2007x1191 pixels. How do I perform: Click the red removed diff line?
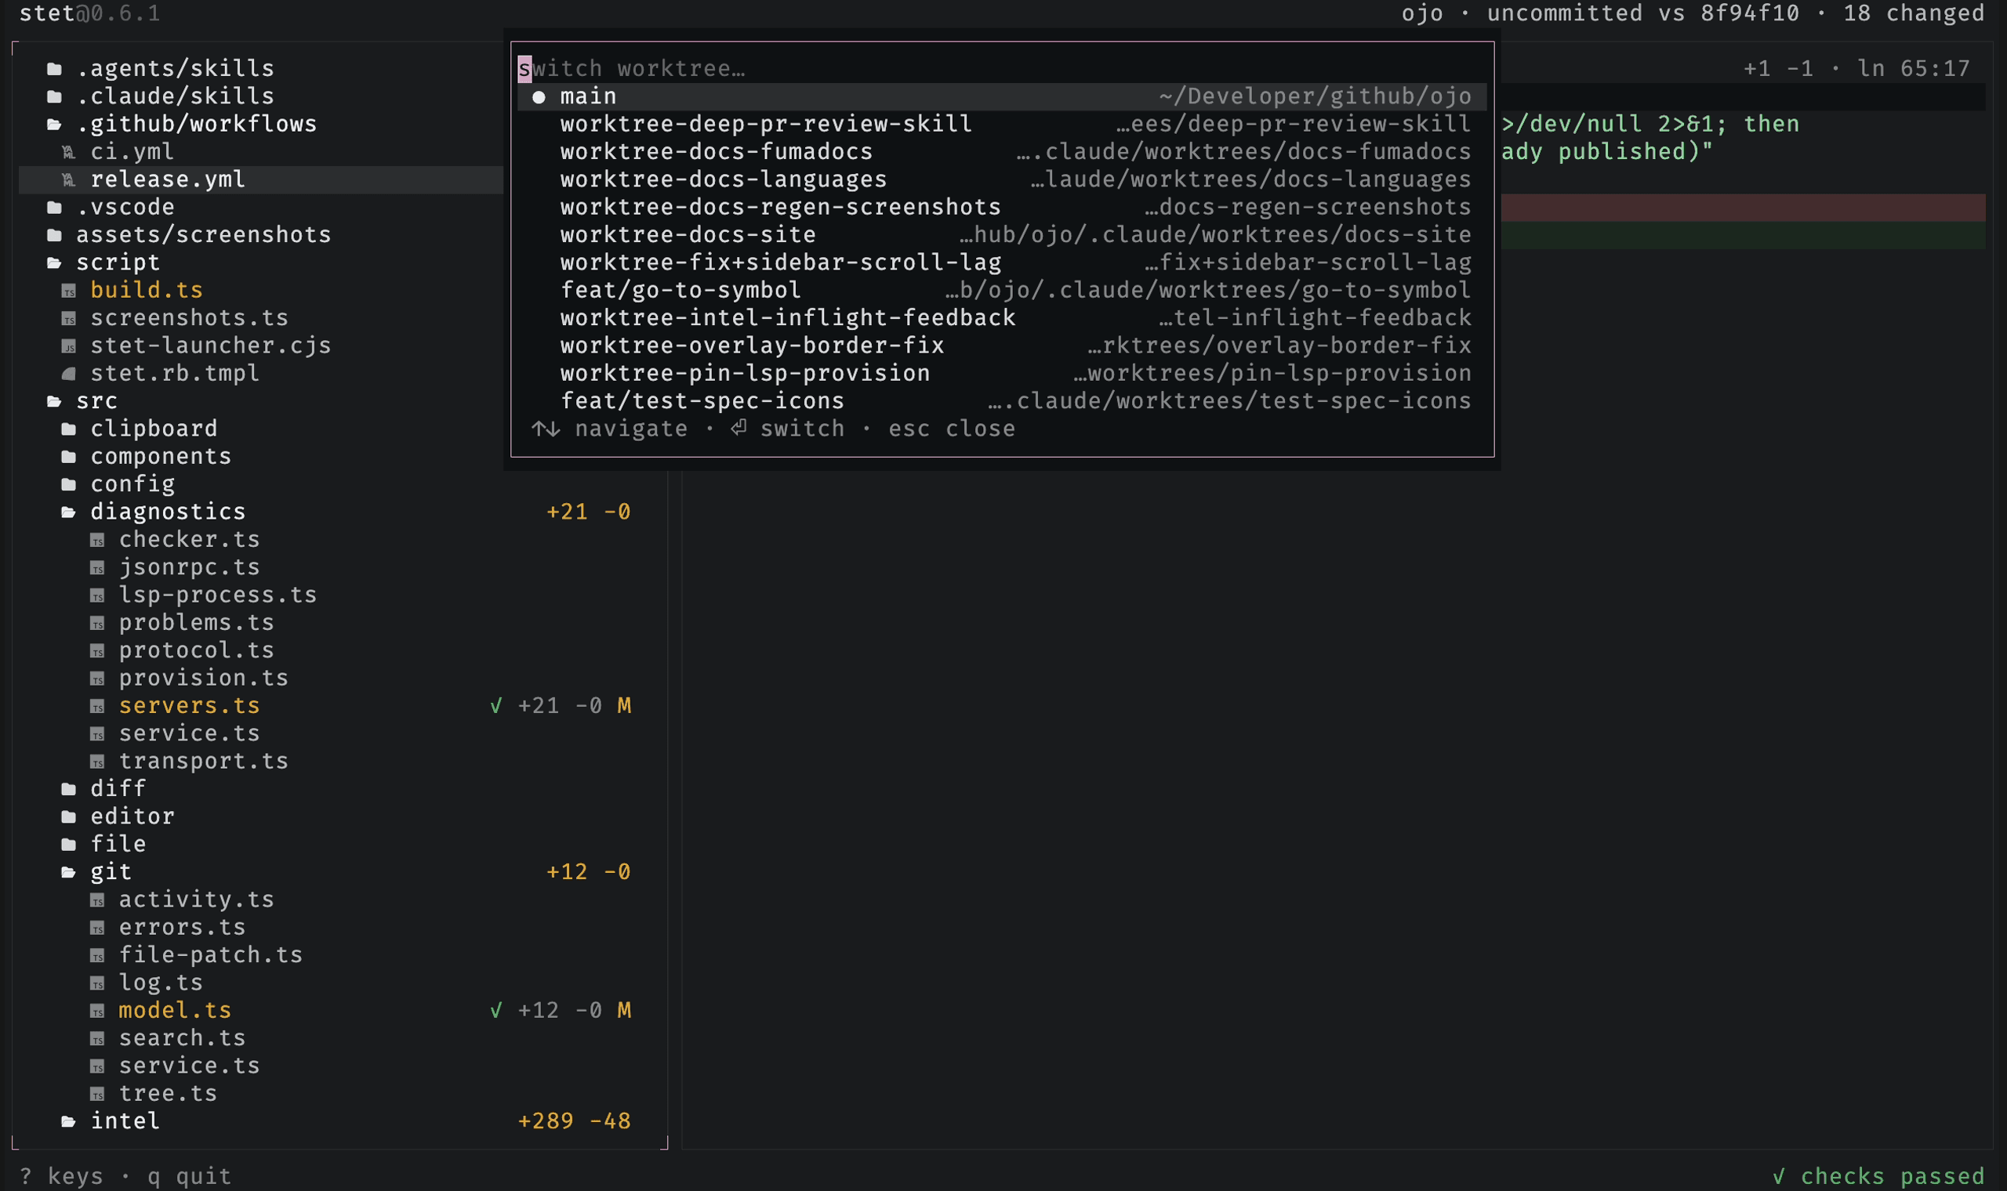[x=1744, y=208]
